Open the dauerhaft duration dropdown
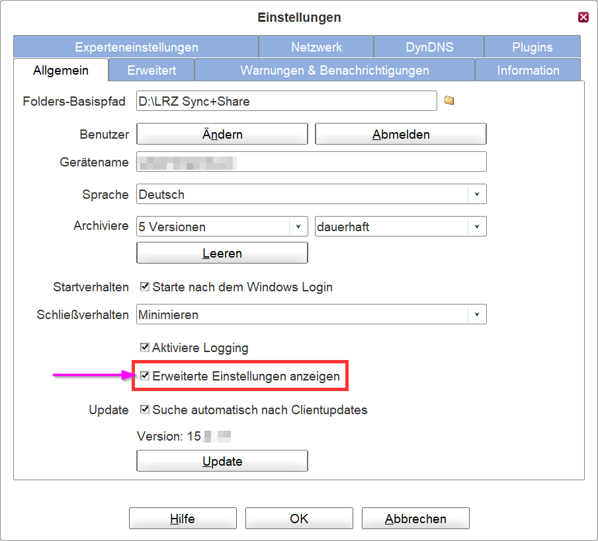This screenshot has height=541, width=598. (476, 227)
